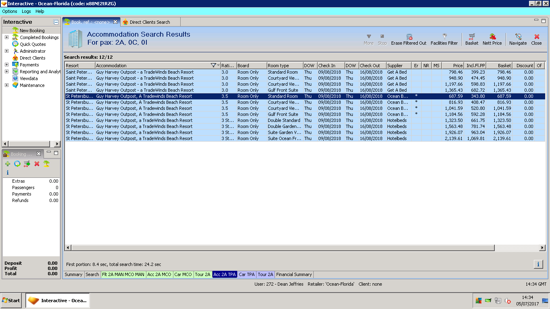Click Erase Filtered Out icon
The height and width of the screenshot is (309, 550).
(x=408, y=39)
